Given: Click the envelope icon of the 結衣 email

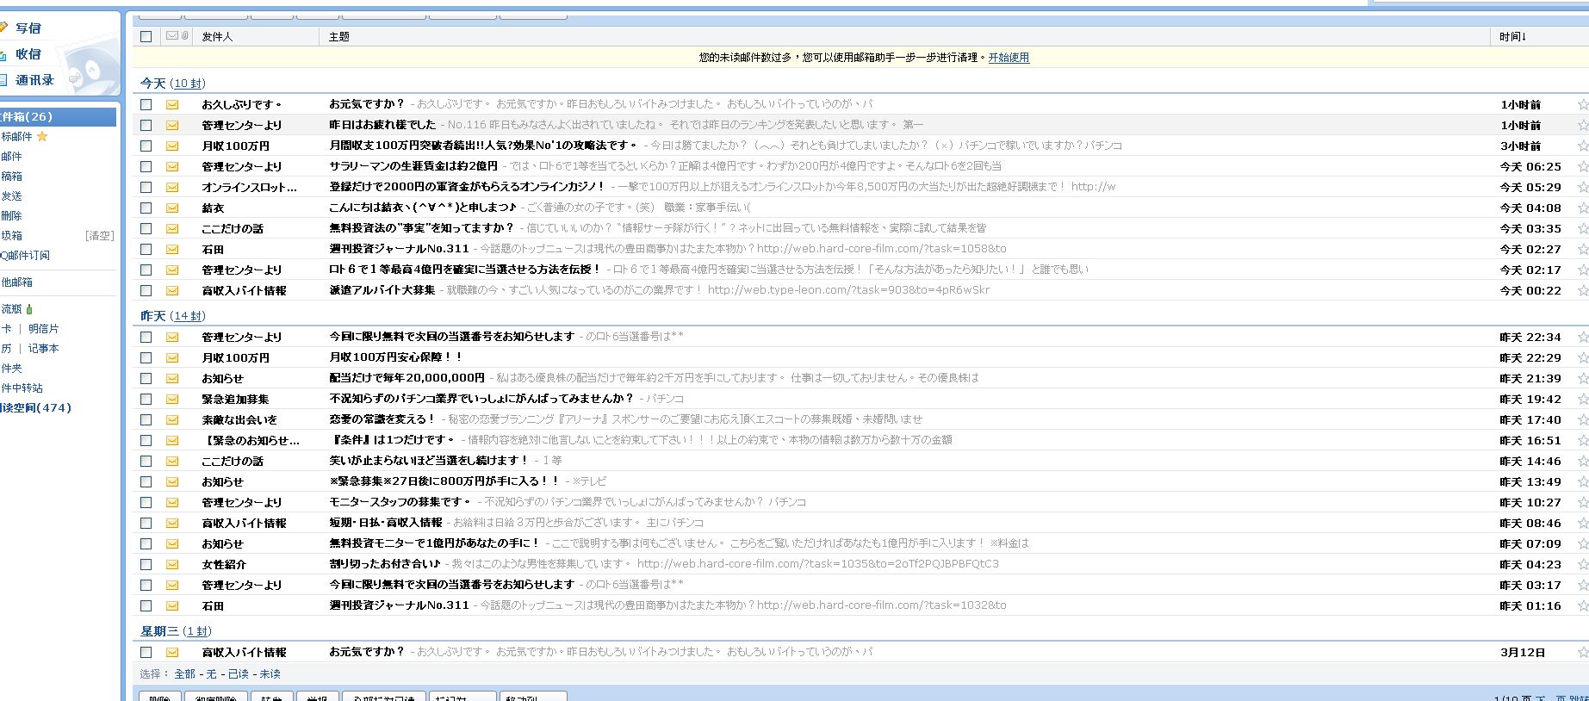Looking at the screenshot, I should [172, 208].
